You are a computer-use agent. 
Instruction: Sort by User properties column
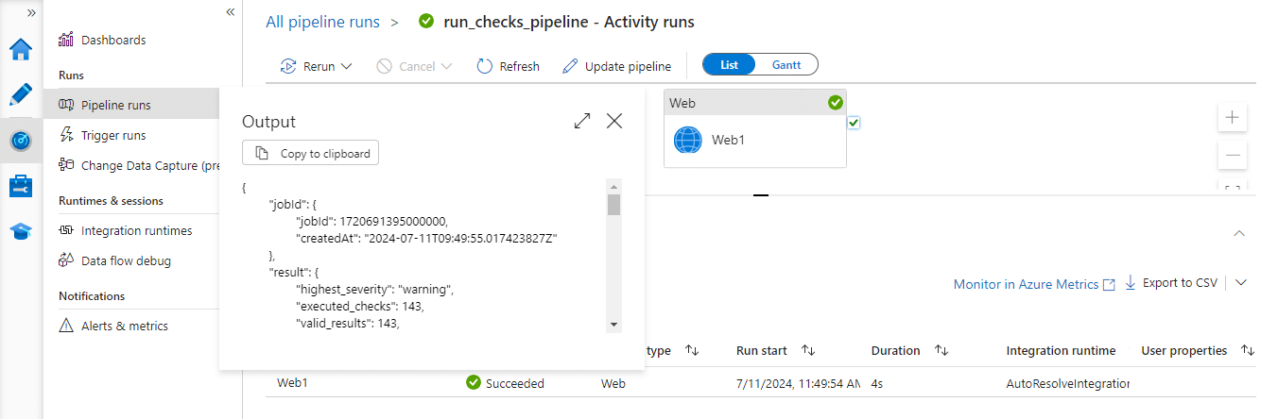point(1248,350)
